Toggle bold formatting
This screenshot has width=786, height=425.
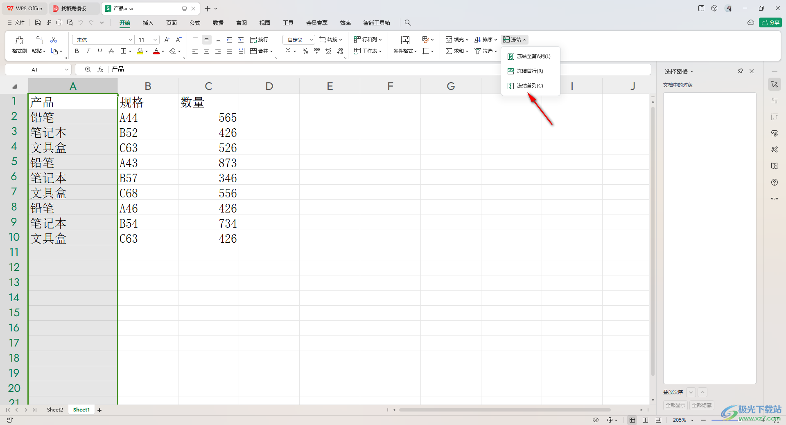click(77, 51)
